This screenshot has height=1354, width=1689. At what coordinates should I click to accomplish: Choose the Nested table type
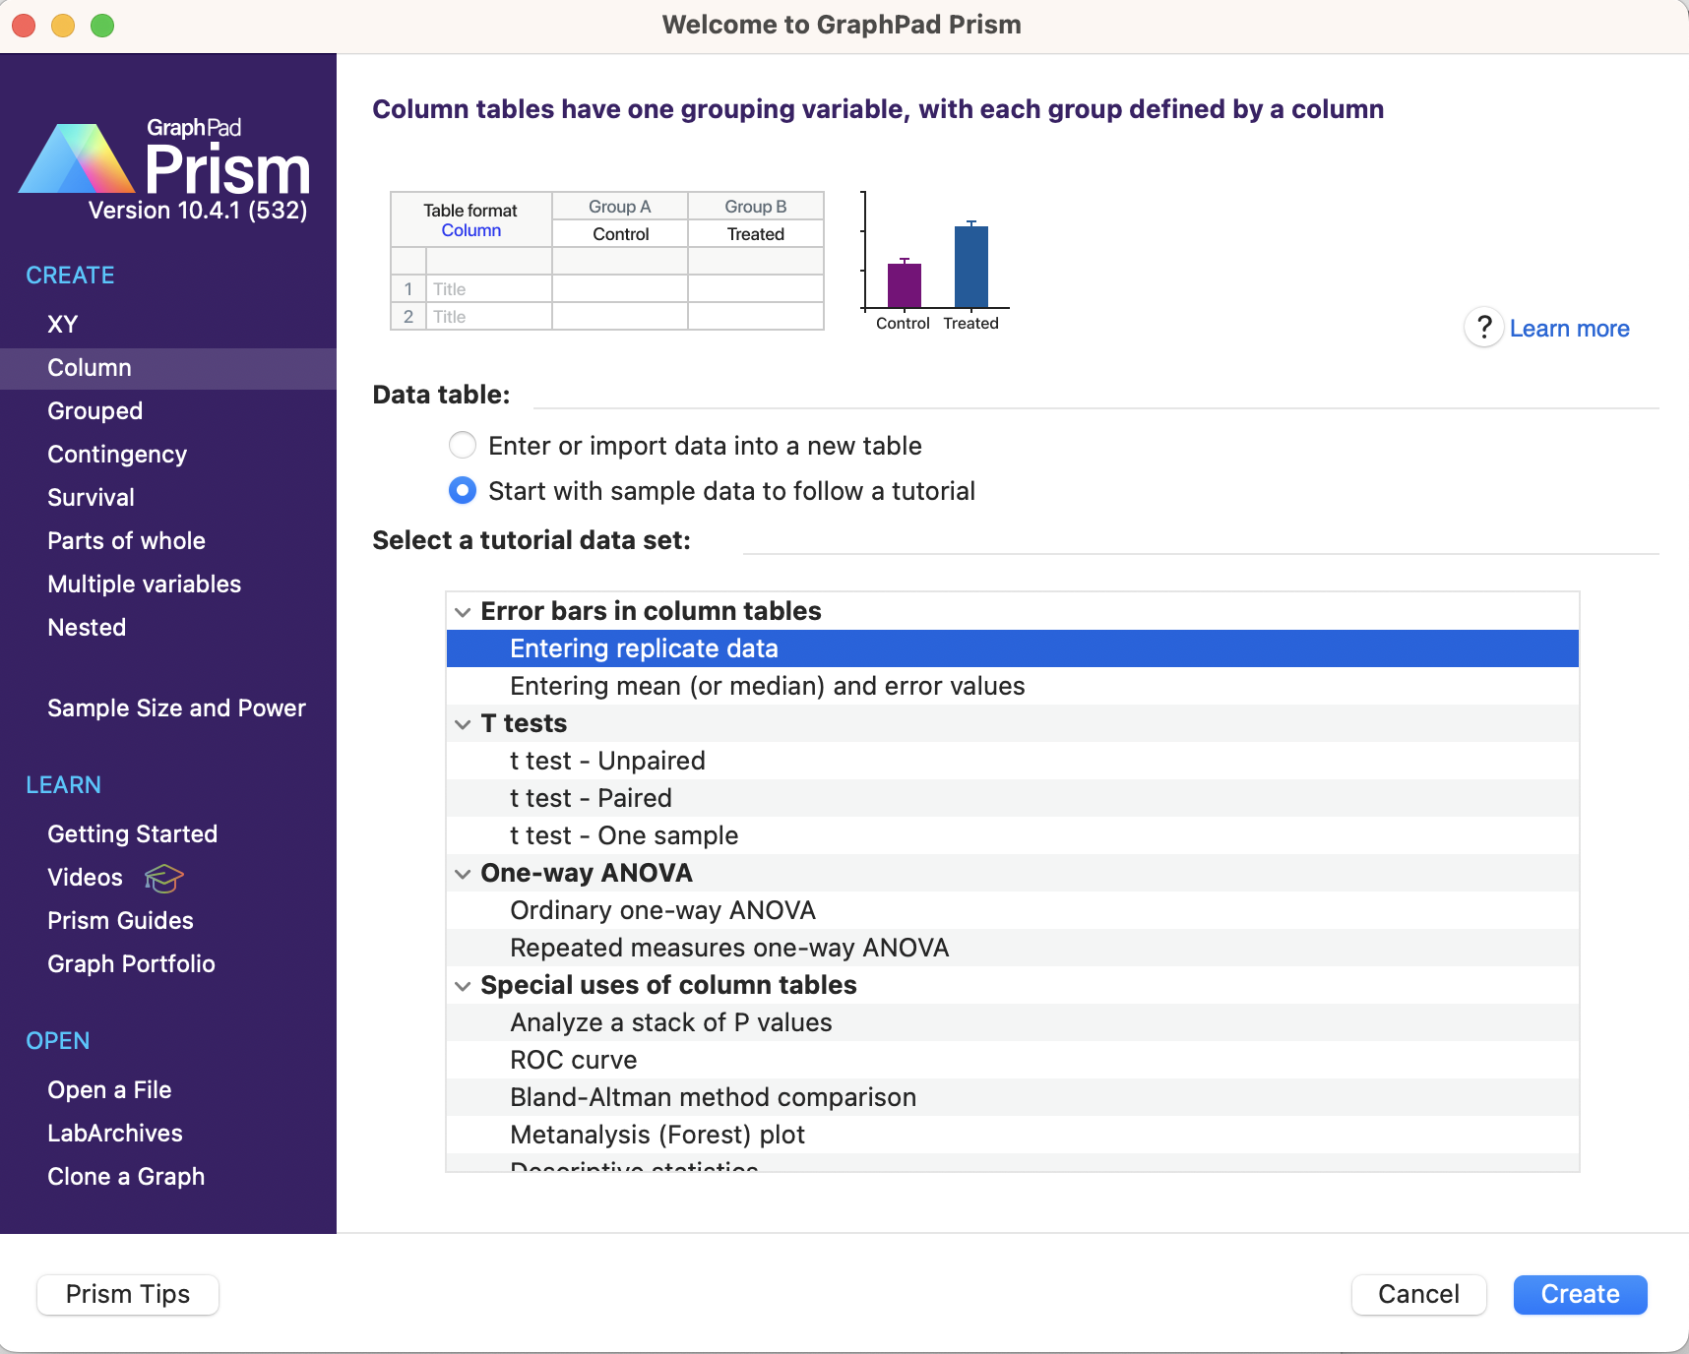click(168, 628)
